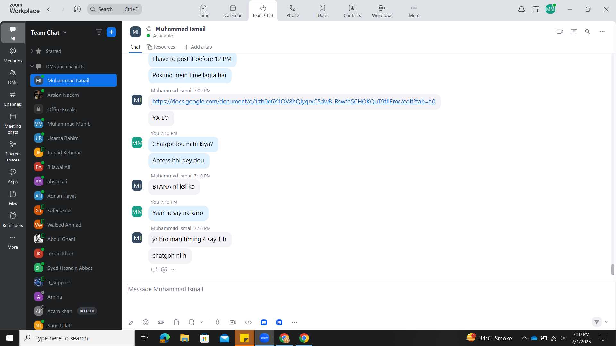Take a screenshot capture from message toolbar
The height and width of the screenshot is (346, 616).
(x=192, y=322)
